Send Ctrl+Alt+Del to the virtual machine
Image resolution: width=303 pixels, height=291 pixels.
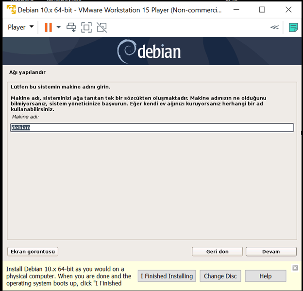(x=71, y=27)
